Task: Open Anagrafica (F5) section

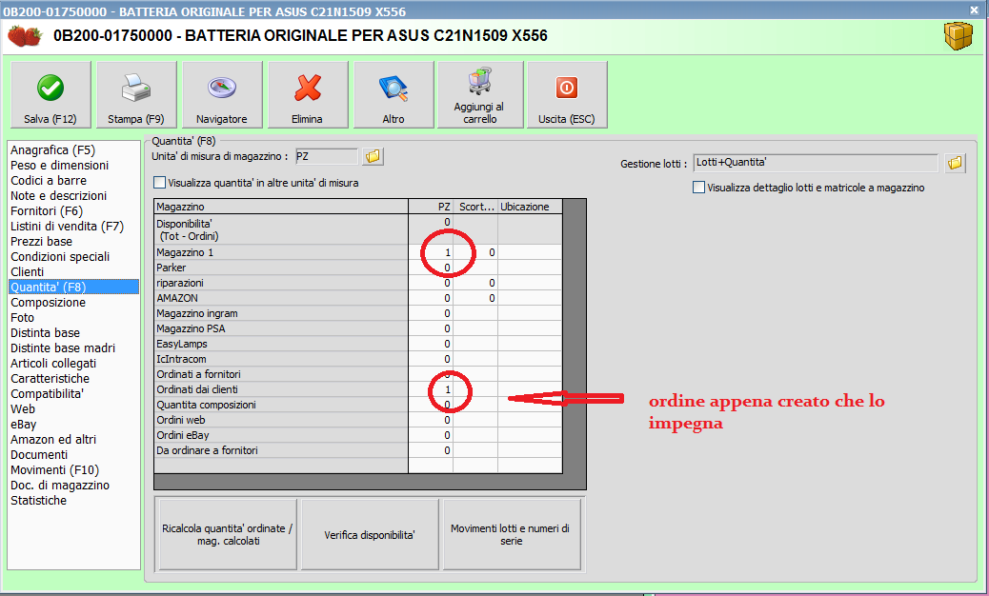Action: click(52, 149)
